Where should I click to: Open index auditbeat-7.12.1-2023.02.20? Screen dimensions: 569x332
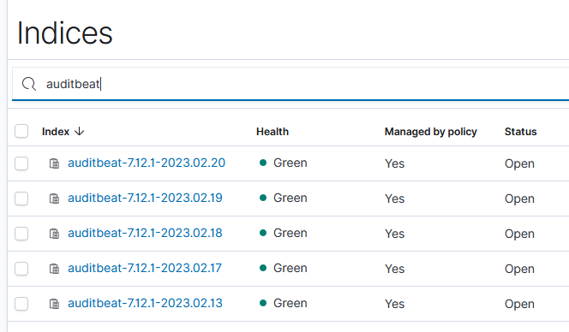pyautogui.click(x=147, y=163)
